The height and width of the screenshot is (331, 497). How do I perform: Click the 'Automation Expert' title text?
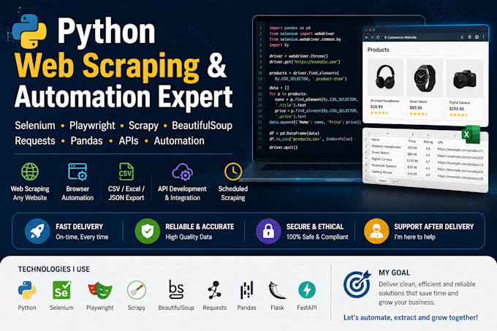[124, 96]
